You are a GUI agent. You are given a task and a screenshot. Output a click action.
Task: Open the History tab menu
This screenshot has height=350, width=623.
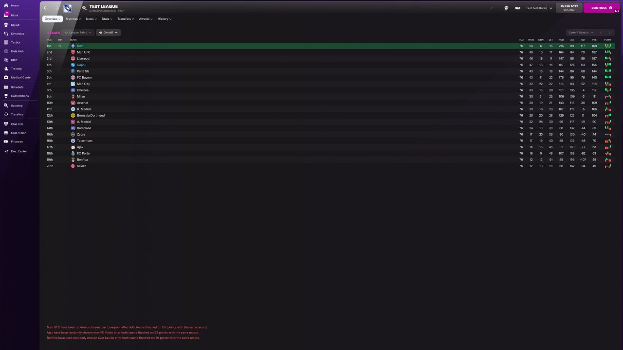pos(164,19)
